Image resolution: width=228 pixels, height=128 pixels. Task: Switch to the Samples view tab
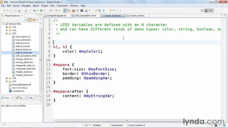point(20,98)
